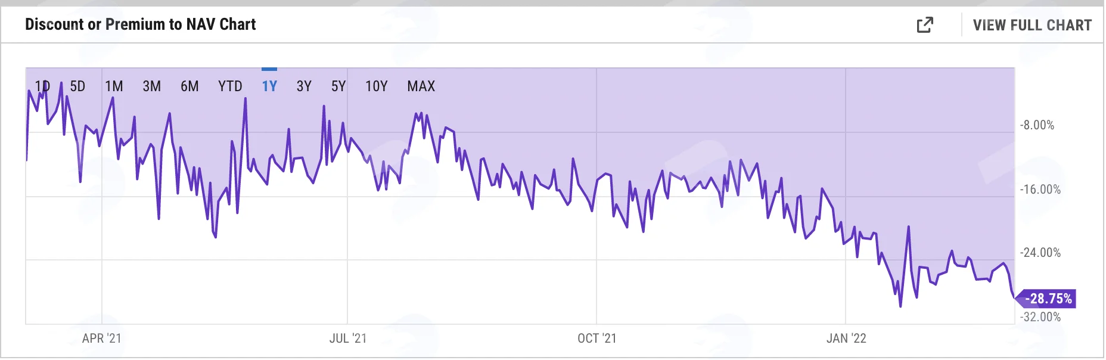Click the JUL '21 axis marker
The width and height of the screenshot is (1106, 360).
(x=348, y=339)
